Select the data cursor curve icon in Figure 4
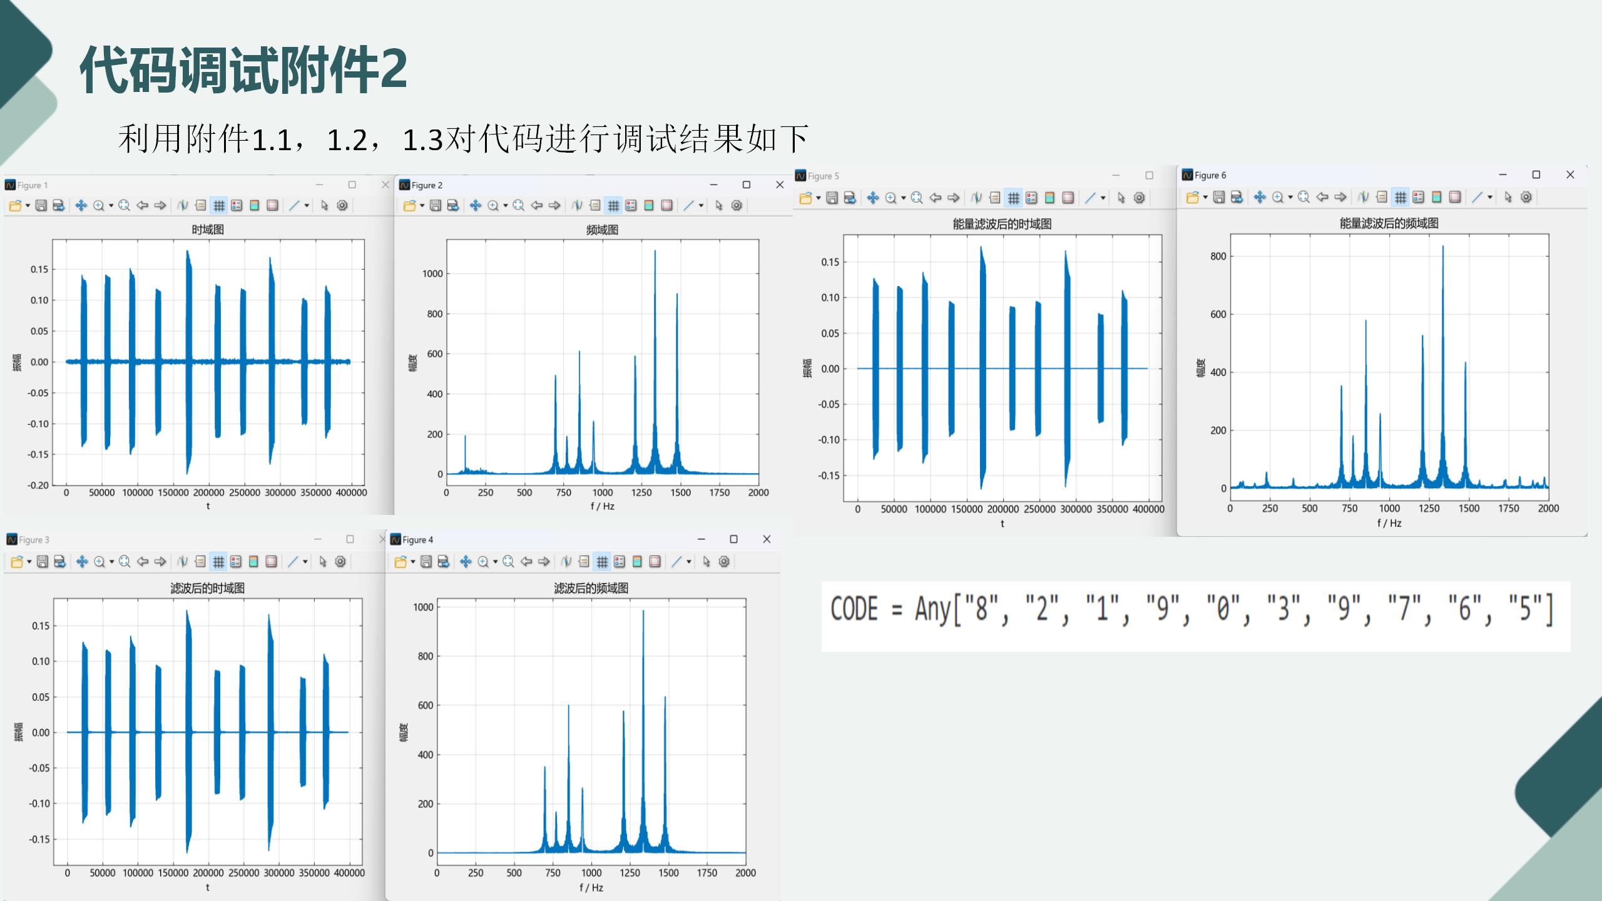1602x901 pixels. (566, 561)
